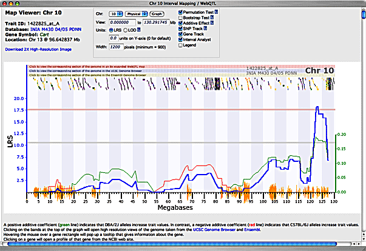Image resolution: width=366 pixels, height=251 pixels.
Task: Open the Download 2X High-Resolution Image link
Action: pyautogui.click(x=37, y=49)
